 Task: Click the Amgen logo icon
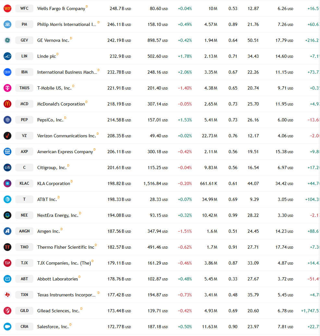pos(7,231)
